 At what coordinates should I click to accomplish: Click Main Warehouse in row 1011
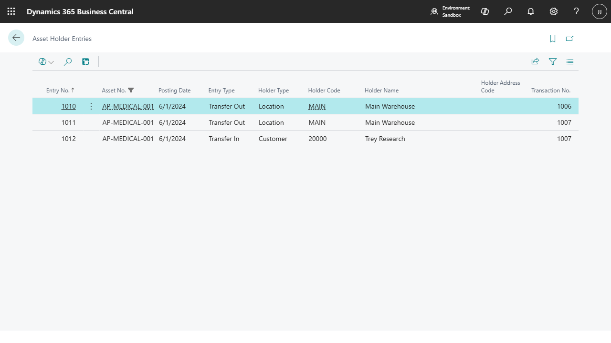(x=390, y=122)
